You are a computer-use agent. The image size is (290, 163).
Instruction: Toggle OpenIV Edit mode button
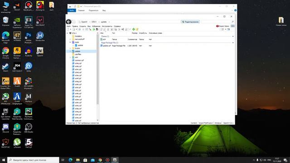(190, 22)
